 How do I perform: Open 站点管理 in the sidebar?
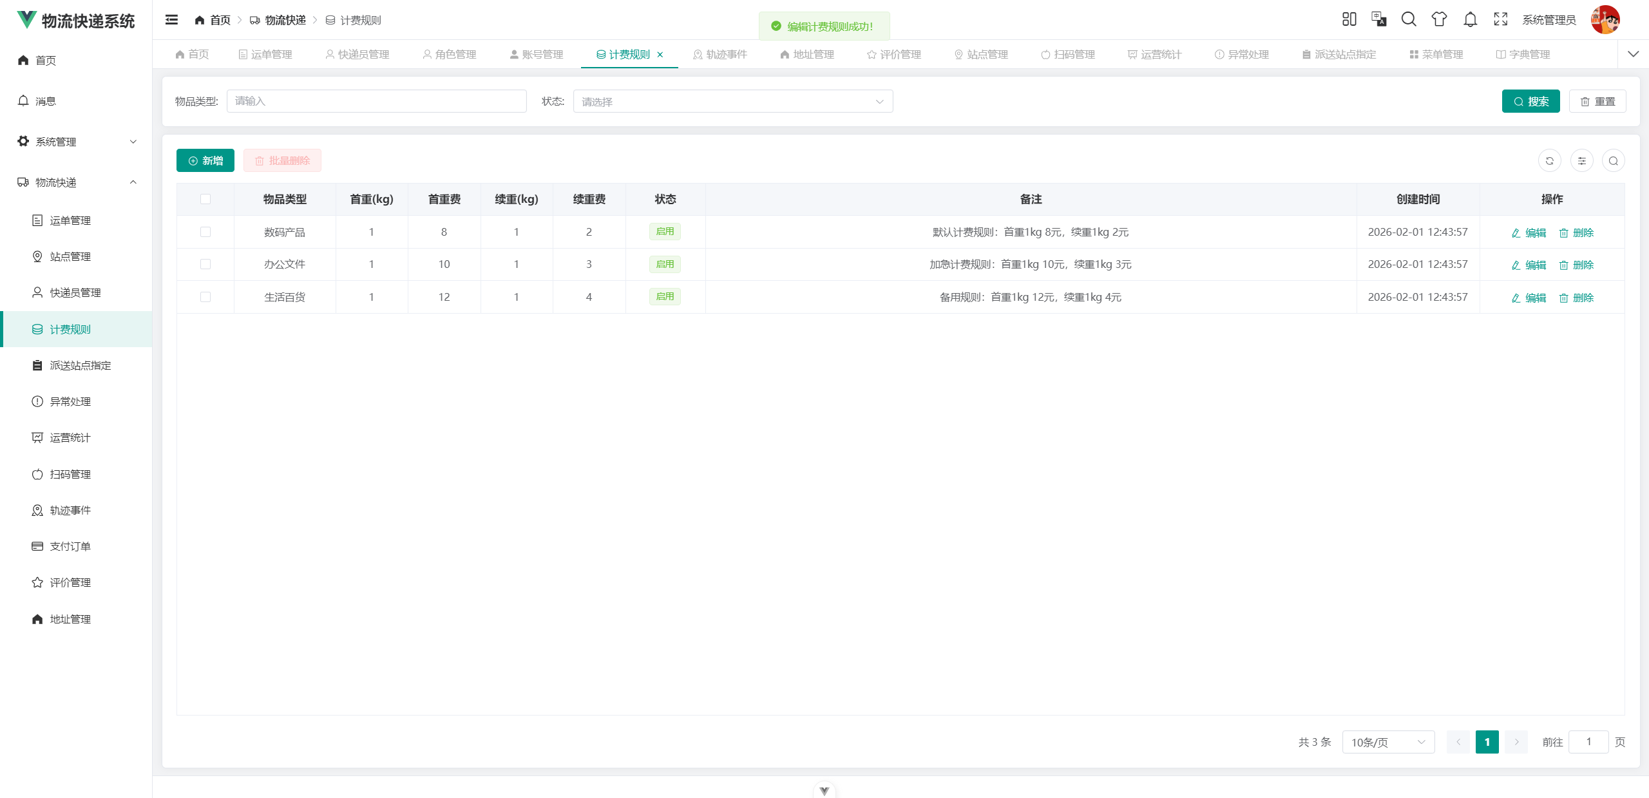(70, 256)
